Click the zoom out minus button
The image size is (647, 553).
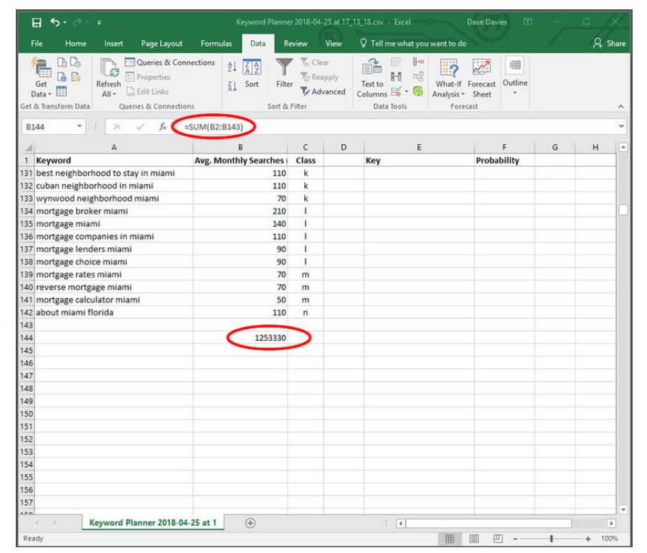click(x=515, y=539)
